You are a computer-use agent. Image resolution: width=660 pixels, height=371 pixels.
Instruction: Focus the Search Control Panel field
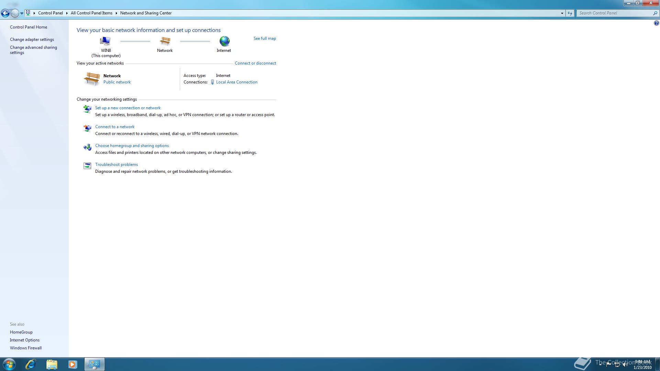tap(615, 13)
